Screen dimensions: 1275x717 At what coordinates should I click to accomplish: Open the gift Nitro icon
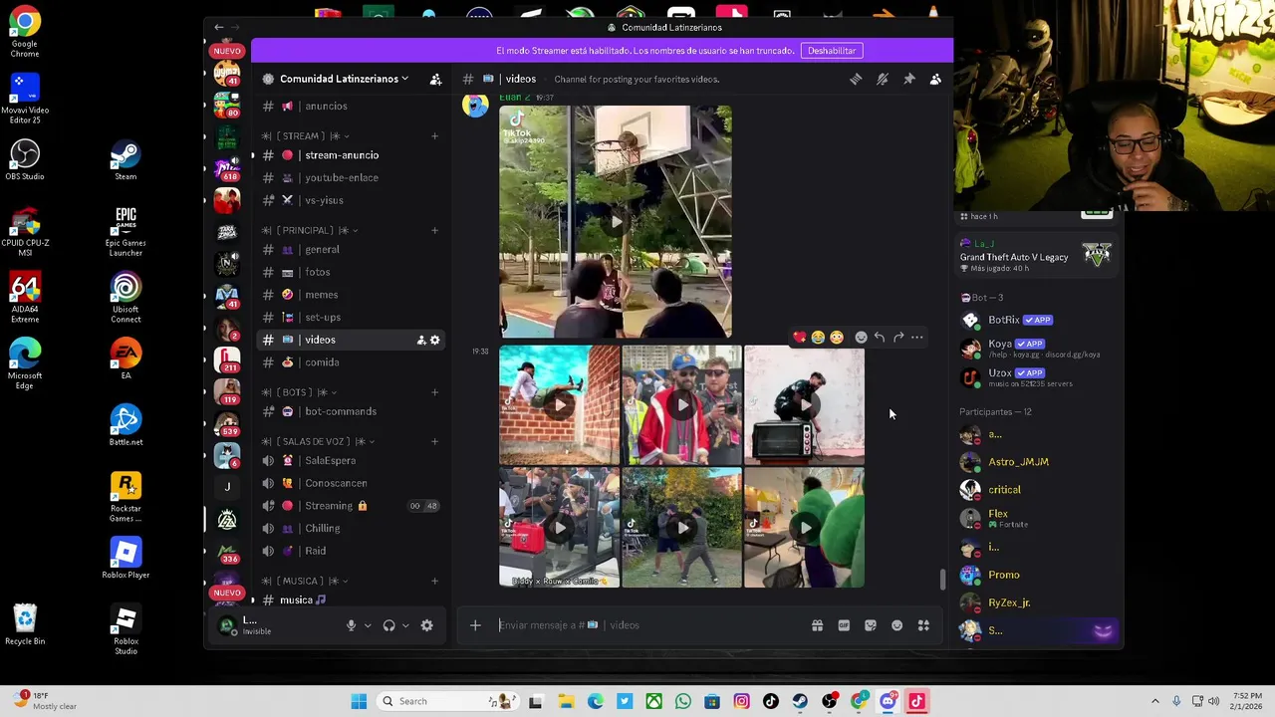(x=817, y=625)
